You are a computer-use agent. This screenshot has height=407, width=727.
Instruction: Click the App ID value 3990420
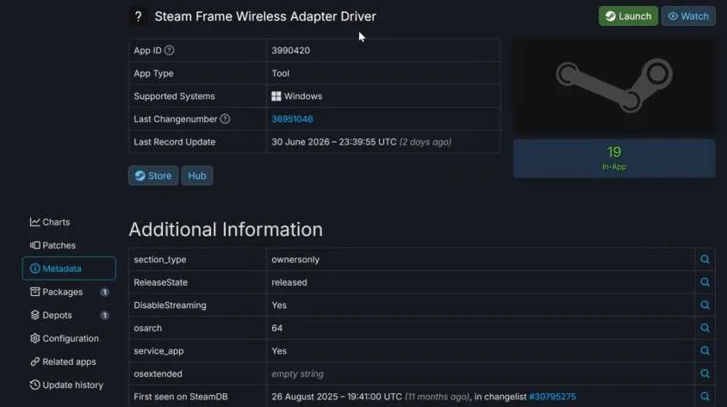coord(290,51)
